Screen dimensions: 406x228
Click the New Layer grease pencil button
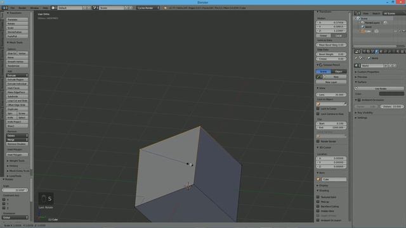tap(331, 82)
